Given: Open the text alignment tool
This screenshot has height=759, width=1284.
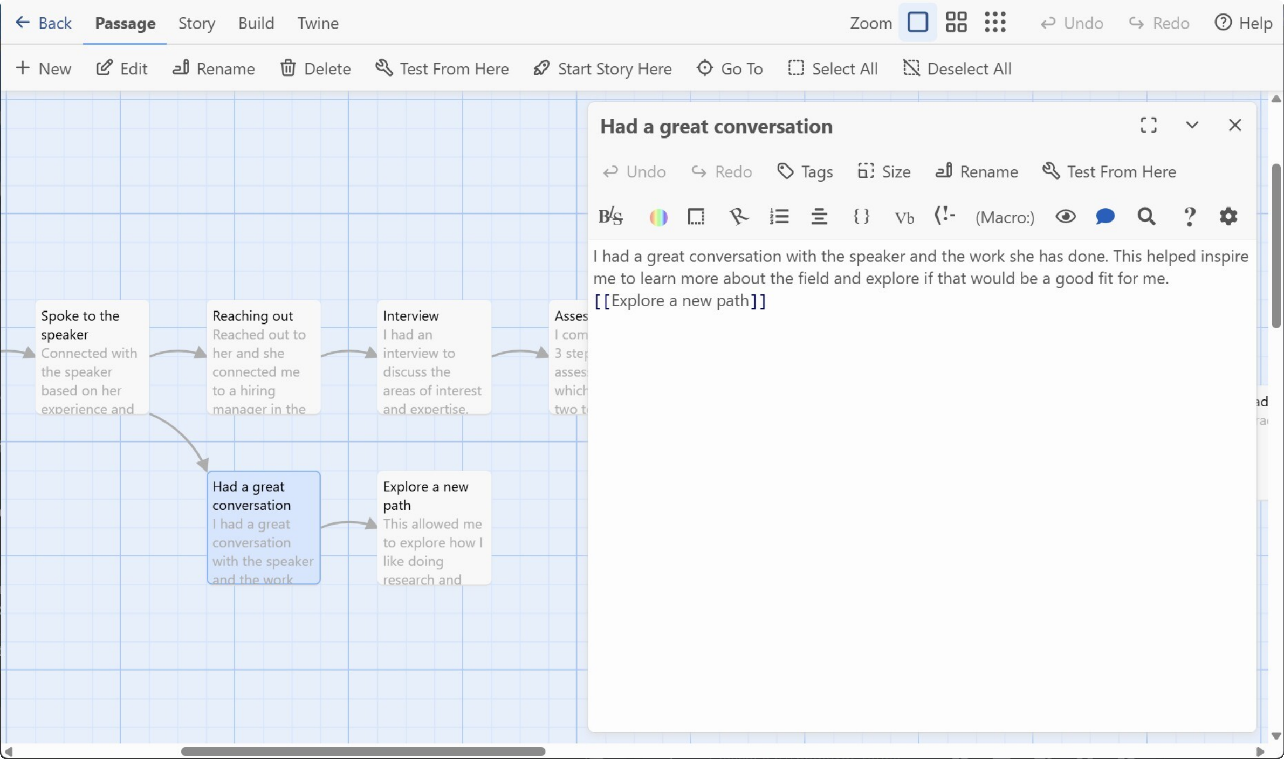Looking at the screenshot, I should (x=819, y=217).
